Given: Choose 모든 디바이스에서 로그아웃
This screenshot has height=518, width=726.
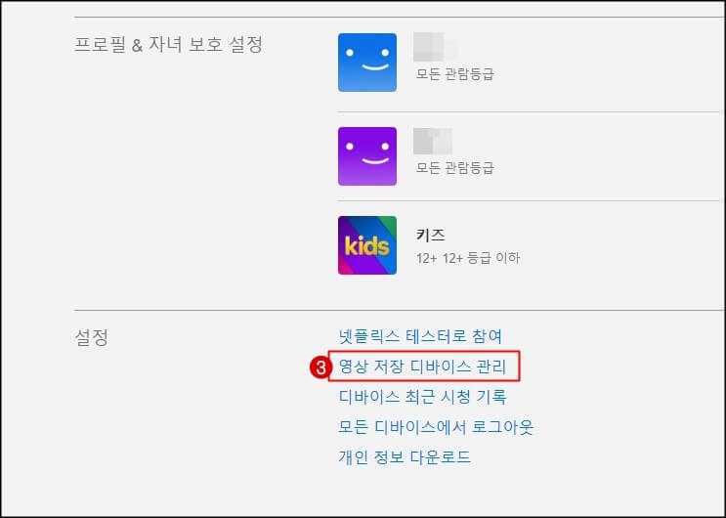Looking at the screenshot, I should 436,427.
